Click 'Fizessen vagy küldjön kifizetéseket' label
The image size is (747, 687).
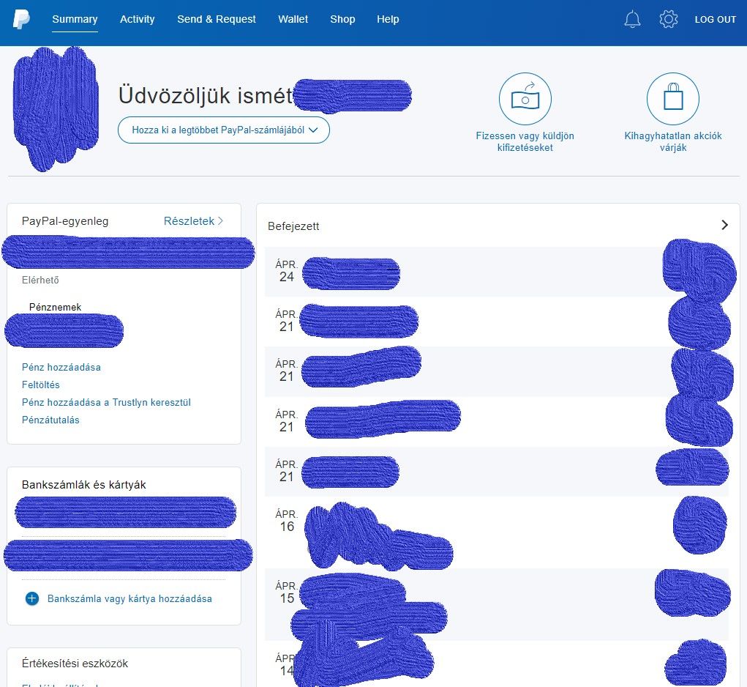(525, 141)
